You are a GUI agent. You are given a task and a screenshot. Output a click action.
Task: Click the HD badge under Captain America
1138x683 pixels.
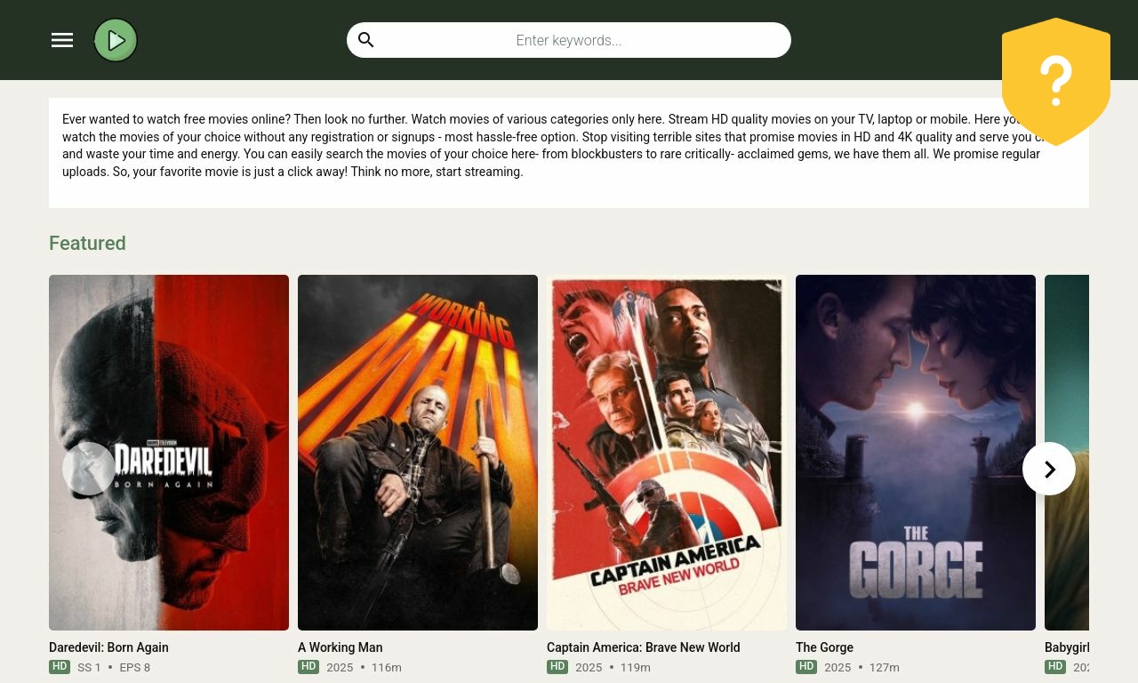tap(557, 666)
